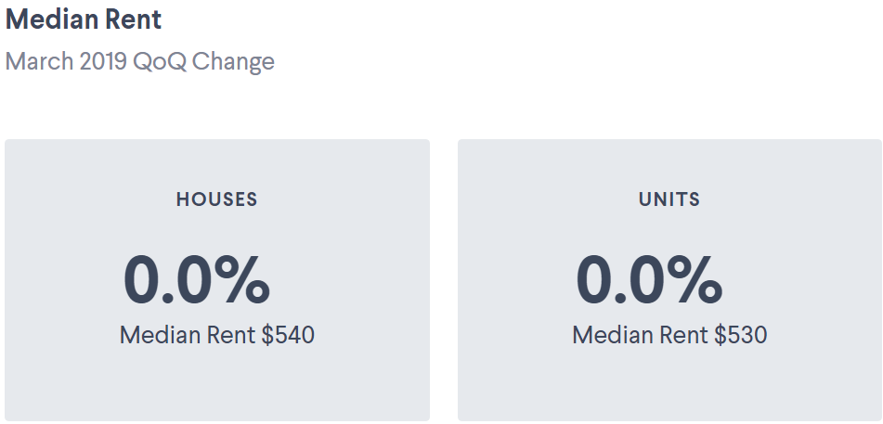Click the percent sign in the units figure
Viewport: 883px width, 424px height.
pyautogui.click(x=697, y=281)
